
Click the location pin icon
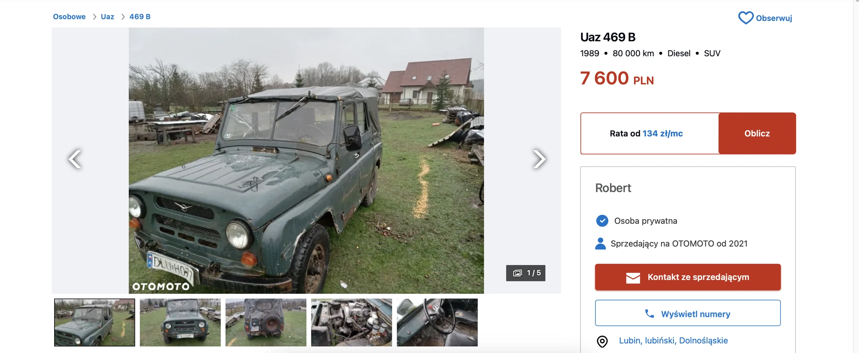pos(602,341)
